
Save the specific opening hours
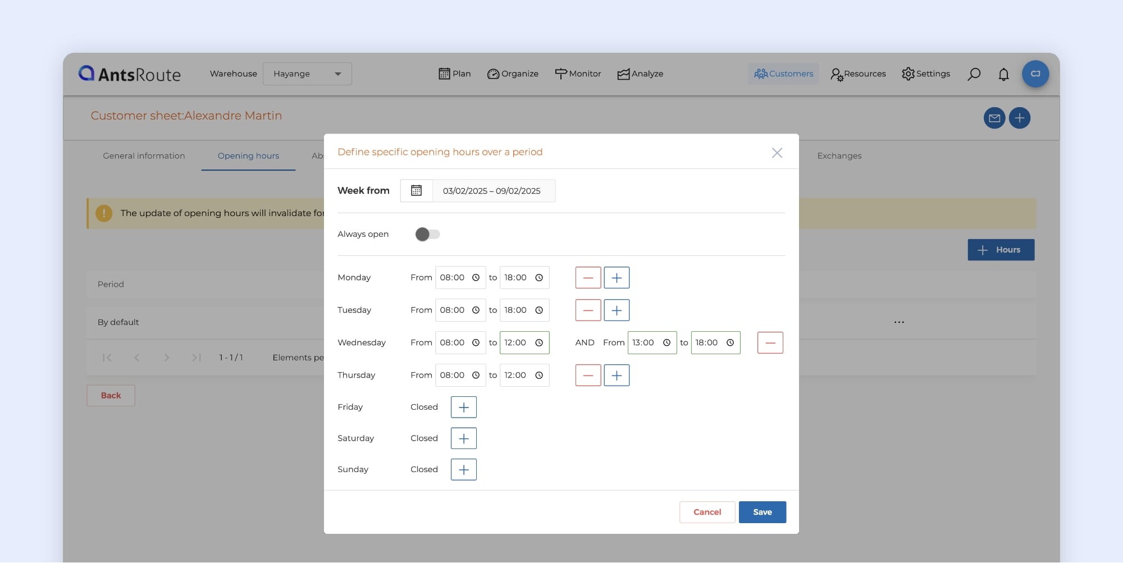pos(762,512)
